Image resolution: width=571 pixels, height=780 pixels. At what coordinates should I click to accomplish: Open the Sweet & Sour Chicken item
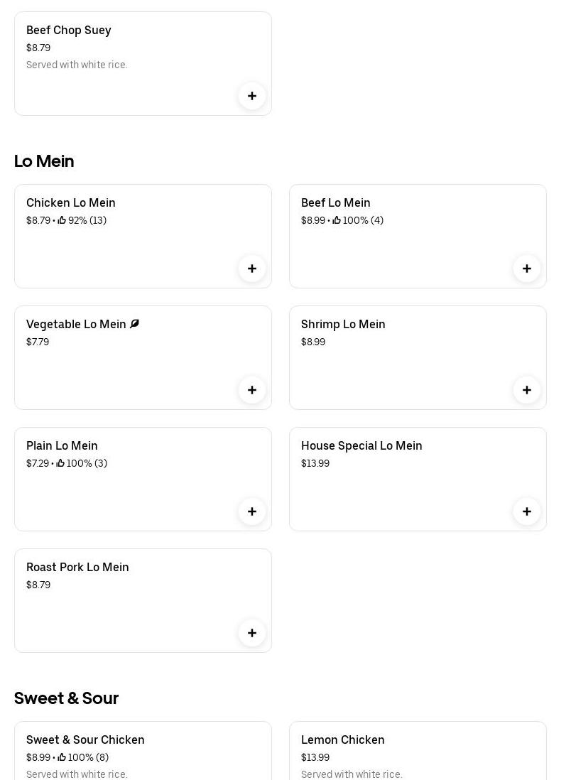(85, 740)
